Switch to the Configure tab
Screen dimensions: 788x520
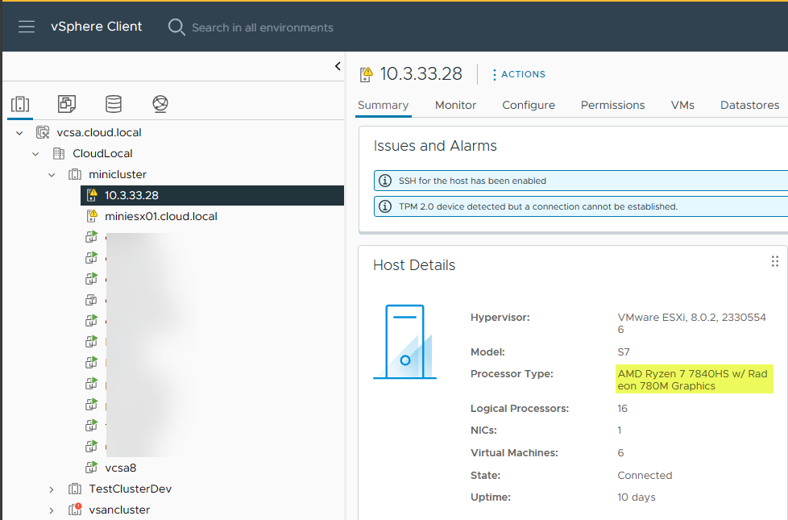pos(529,105)
